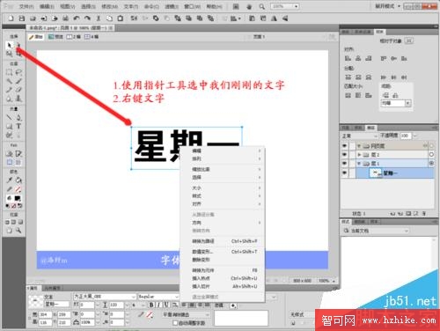The width and height of the screenshot is (440, 331).
Task: Select the Text tool marked T
Action: pyautogui.click(x=18, y=126)
